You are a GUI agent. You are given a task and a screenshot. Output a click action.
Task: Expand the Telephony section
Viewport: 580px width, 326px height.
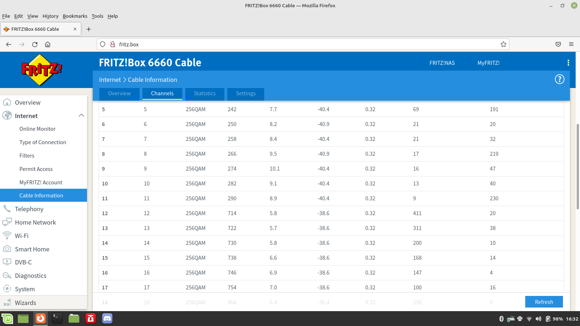[29, 209]
